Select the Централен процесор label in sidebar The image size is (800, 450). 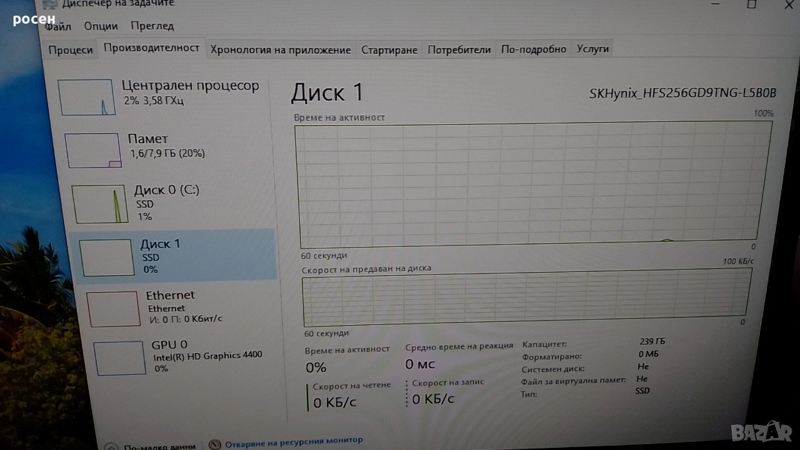[x=190, y=86]
